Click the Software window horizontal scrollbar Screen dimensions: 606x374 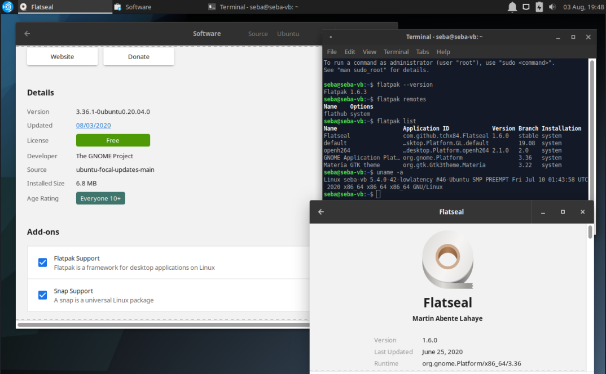[x=164, y=324]
